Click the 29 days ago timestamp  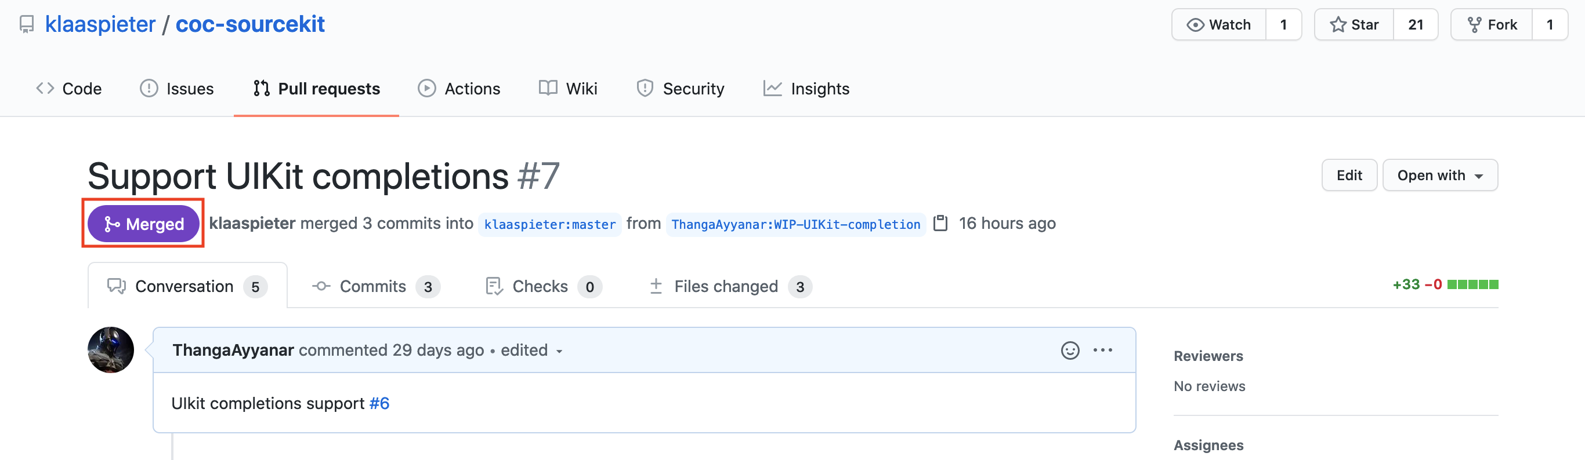coord(438,350)
